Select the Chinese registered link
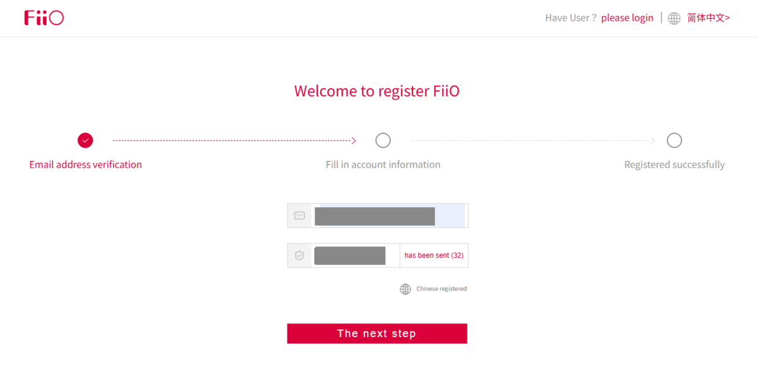Screen dimensions: 758x370 click(x=442, y=289)
